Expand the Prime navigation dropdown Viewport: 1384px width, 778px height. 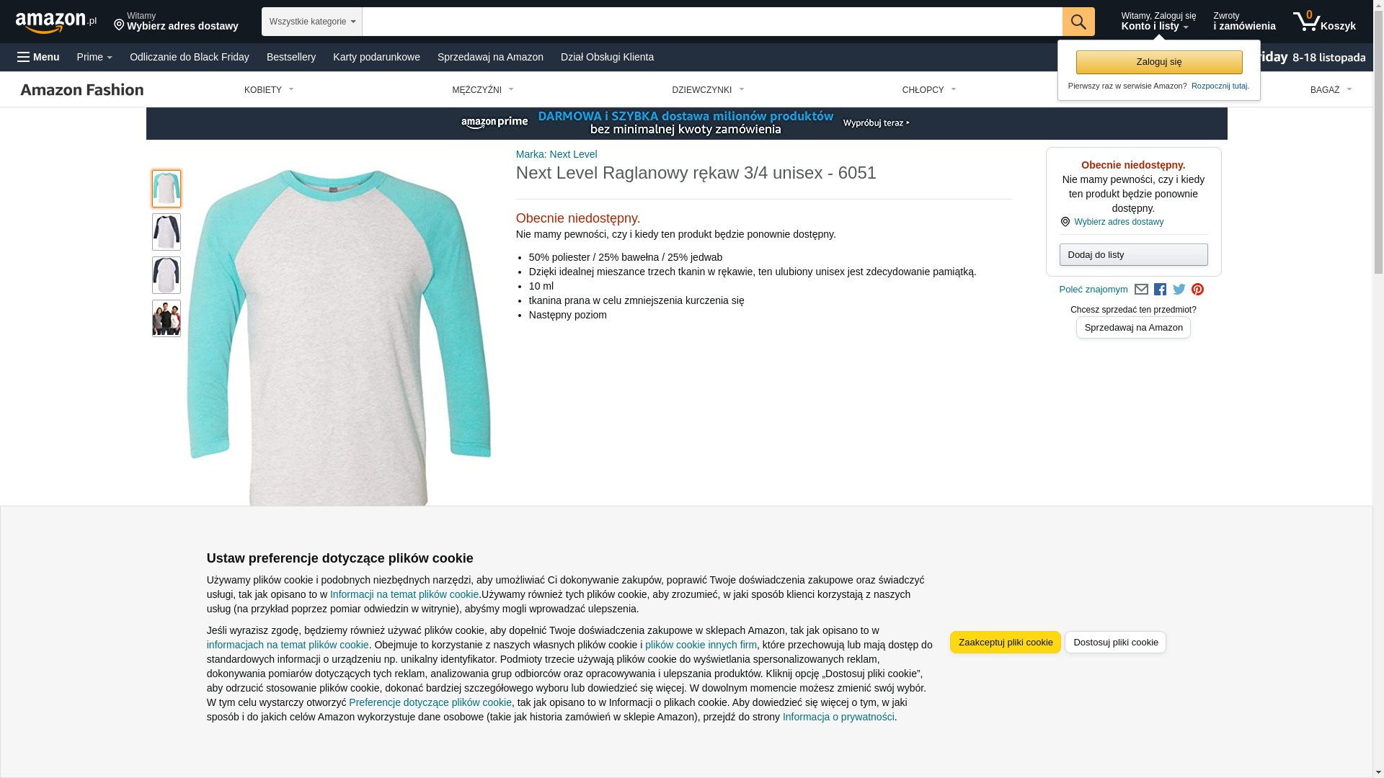coord(94,57)
